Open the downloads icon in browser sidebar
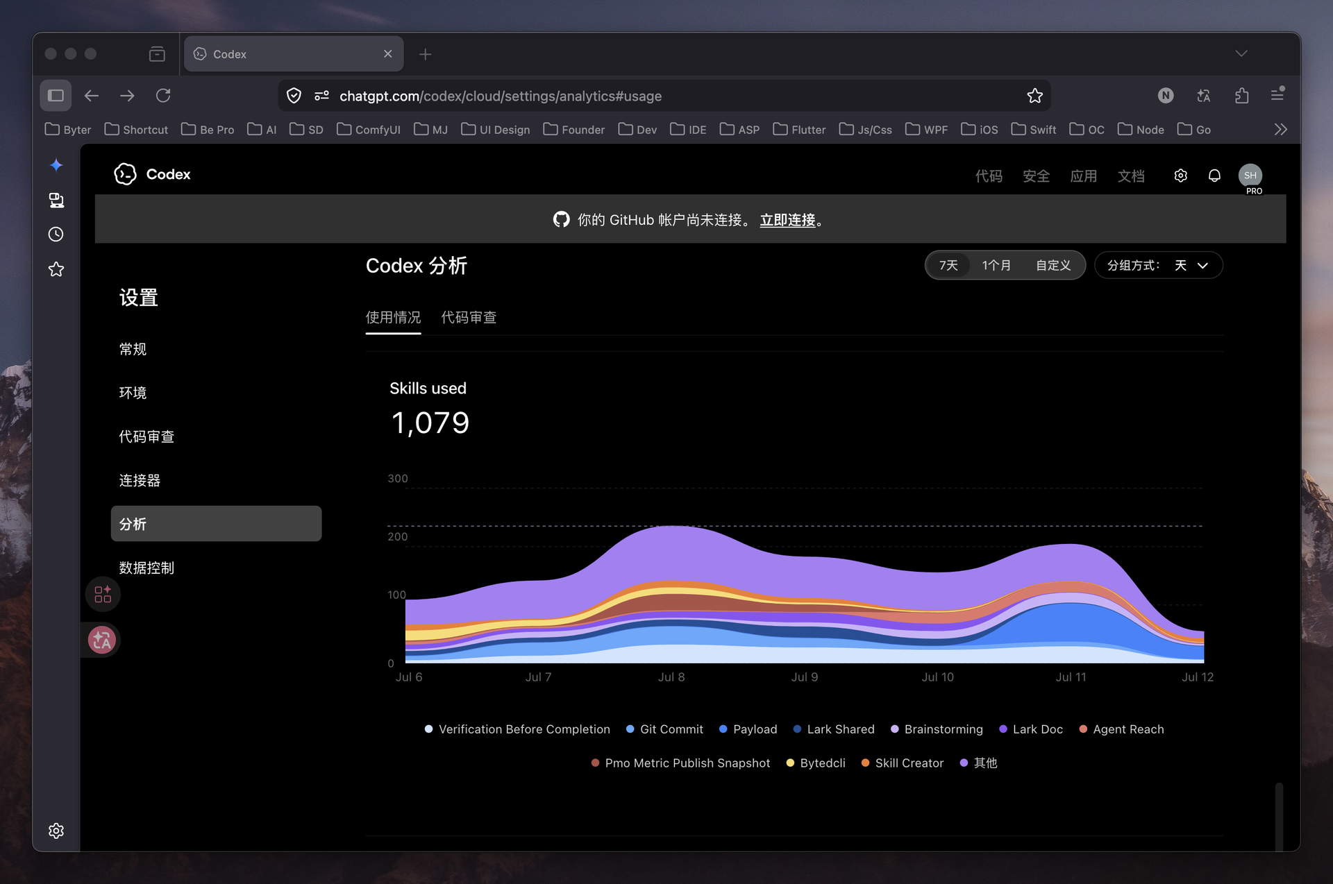 tap(56, 200)
